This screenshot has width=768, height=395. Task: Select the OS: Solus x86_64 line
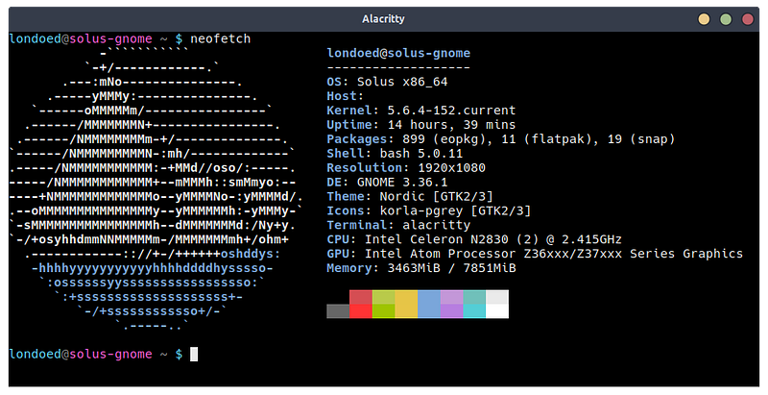click(388, 82)
